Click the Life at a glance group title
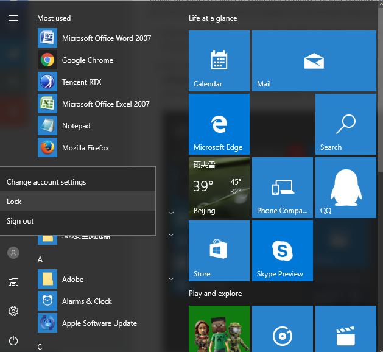This screenshot has width=383, height=352. (x=213, y=18)
